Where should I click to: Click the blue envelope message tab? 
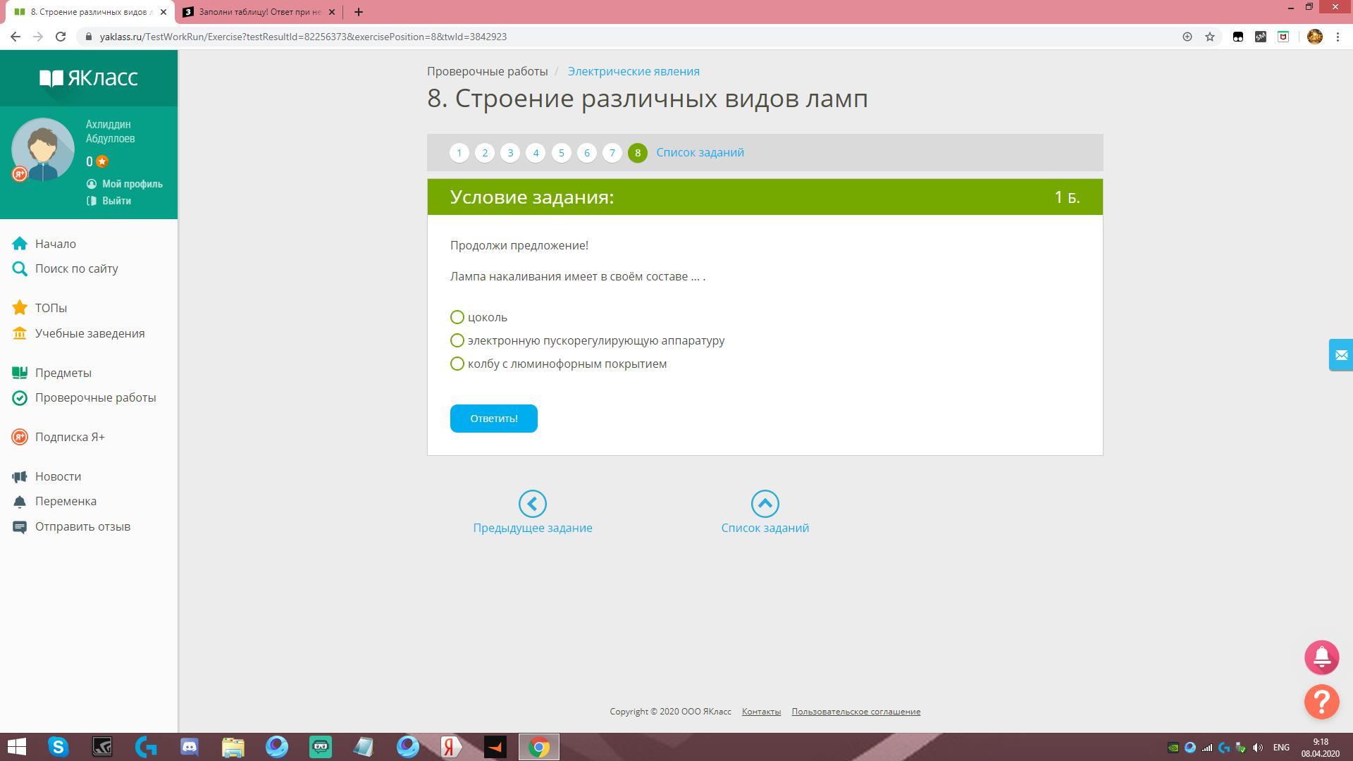[1340, 355]
